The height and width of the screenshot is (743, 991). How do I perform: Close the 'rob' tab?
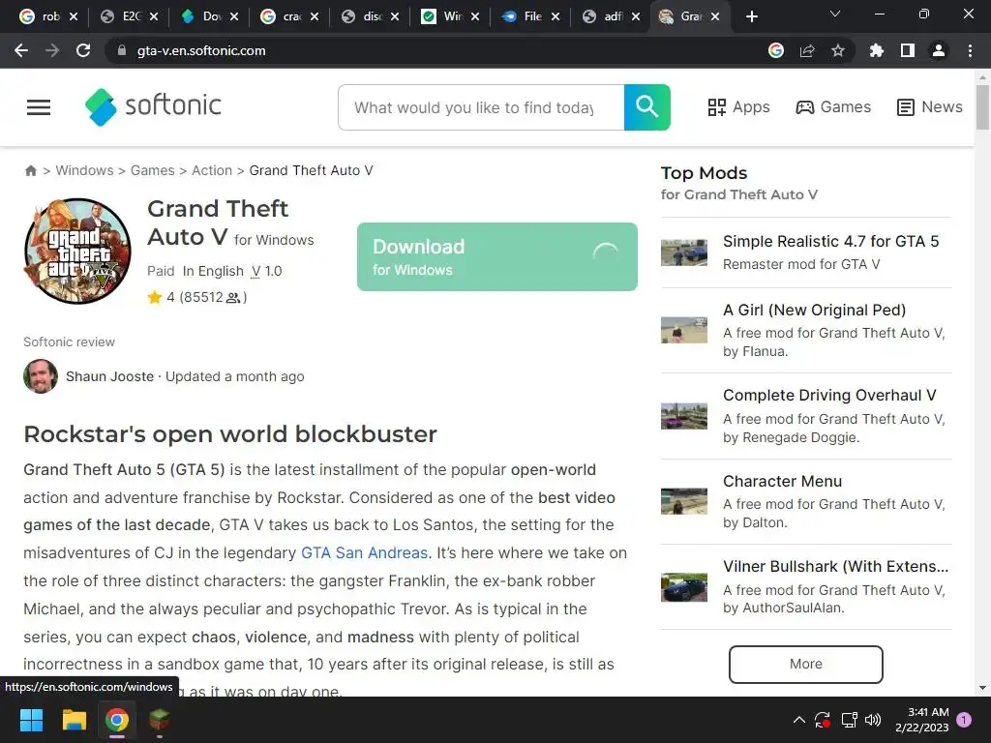[x=74, y=16]
